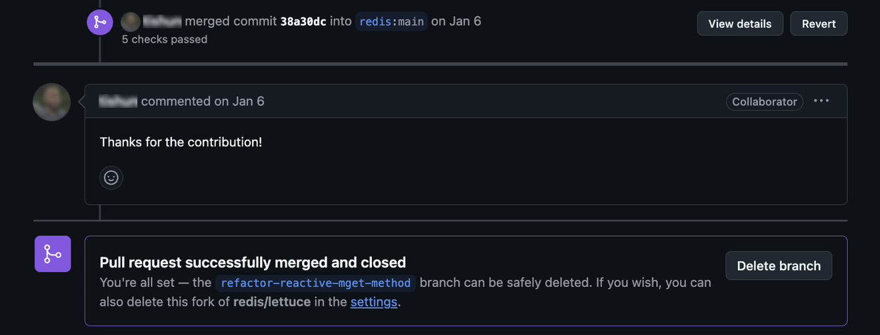Click the View details button

(x=740, y=23)
